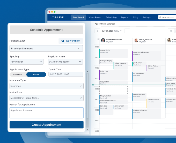Screen dimensions: 176x143
Task: Go to previous day with left arrow
Action: click(x=97, y=31)
